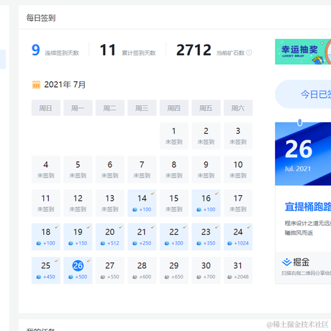331x331 pixels.
Task: Click calendar day 20 with +512 reward
Action: click(x=110, y=237)
